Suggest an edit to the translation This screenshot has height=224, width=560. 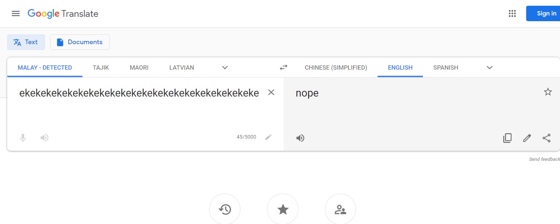coord(527,138)
